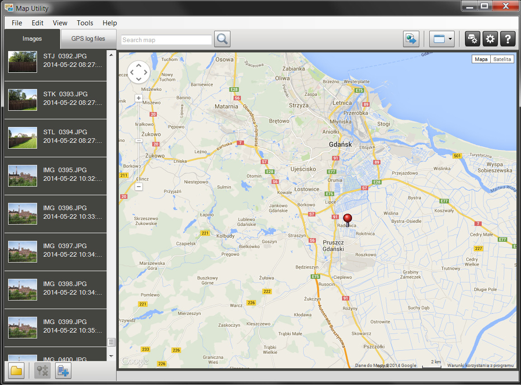
Task: Click the question mark help icon
Action: point(508,39)
